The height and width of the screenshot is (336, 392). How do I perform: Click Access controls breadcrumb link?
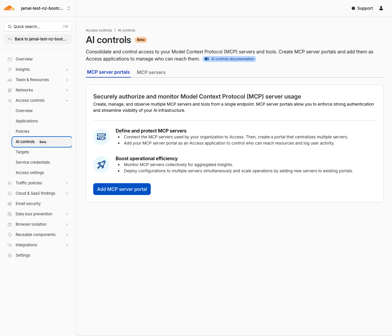(x=99, y=30)
